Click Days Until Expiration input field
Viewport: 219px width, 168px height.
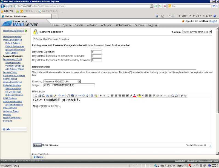point(97,52)
